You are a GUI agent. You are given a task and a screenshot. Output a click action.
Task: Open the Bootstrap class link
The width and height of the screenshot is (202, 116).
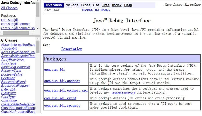8,78
